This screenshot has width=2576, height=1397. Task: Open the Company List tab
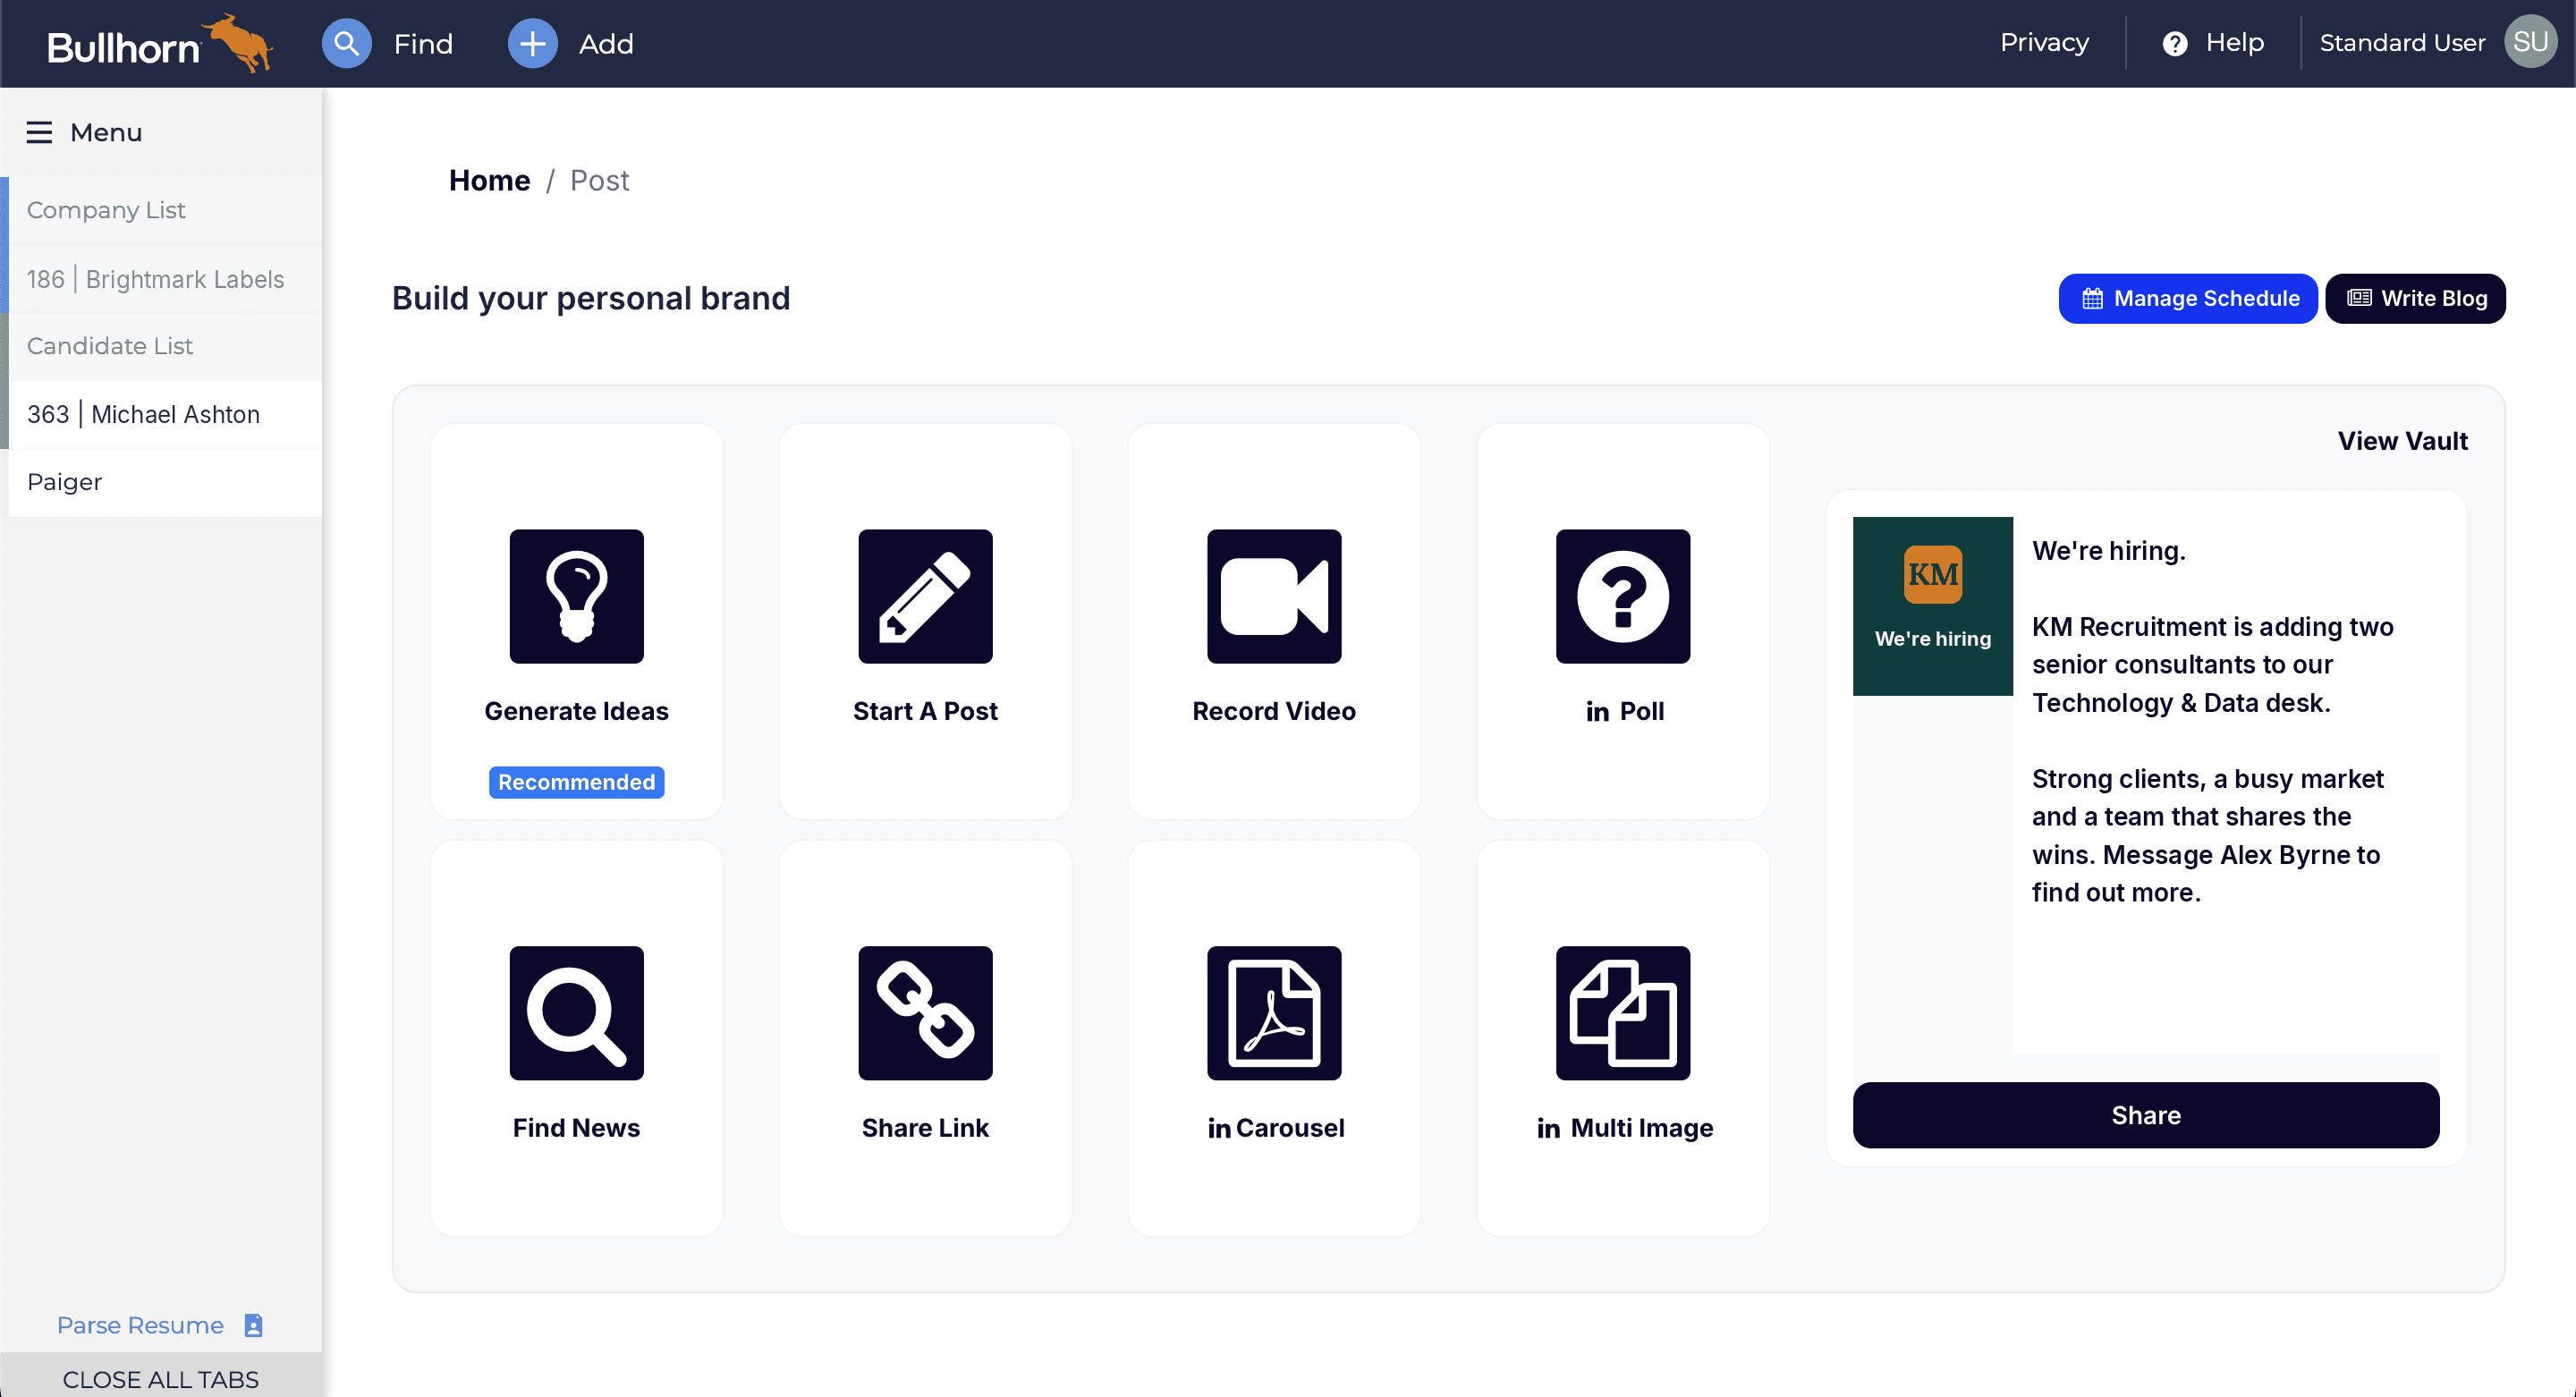coord(165,210)
